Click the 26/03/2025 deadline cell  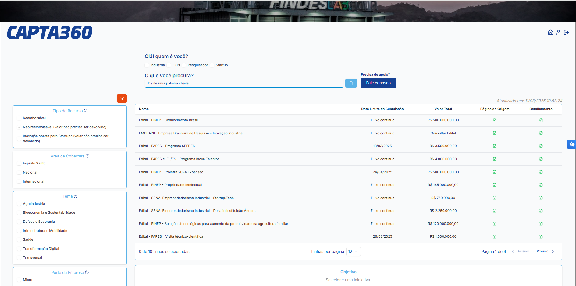click(382, 236)
